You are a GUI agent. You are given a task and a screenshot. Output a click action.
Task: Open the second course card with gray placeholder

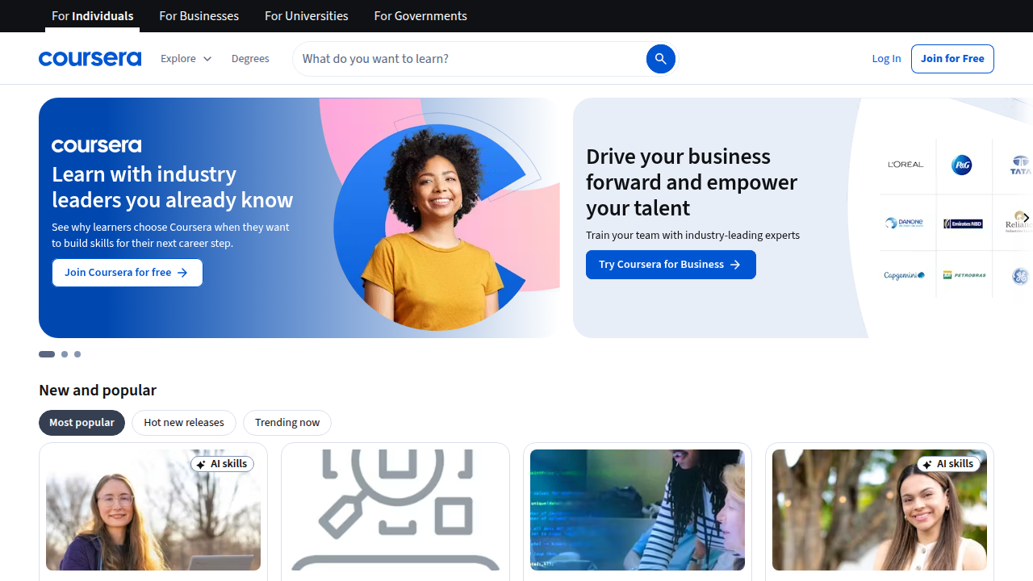(395, 512)
